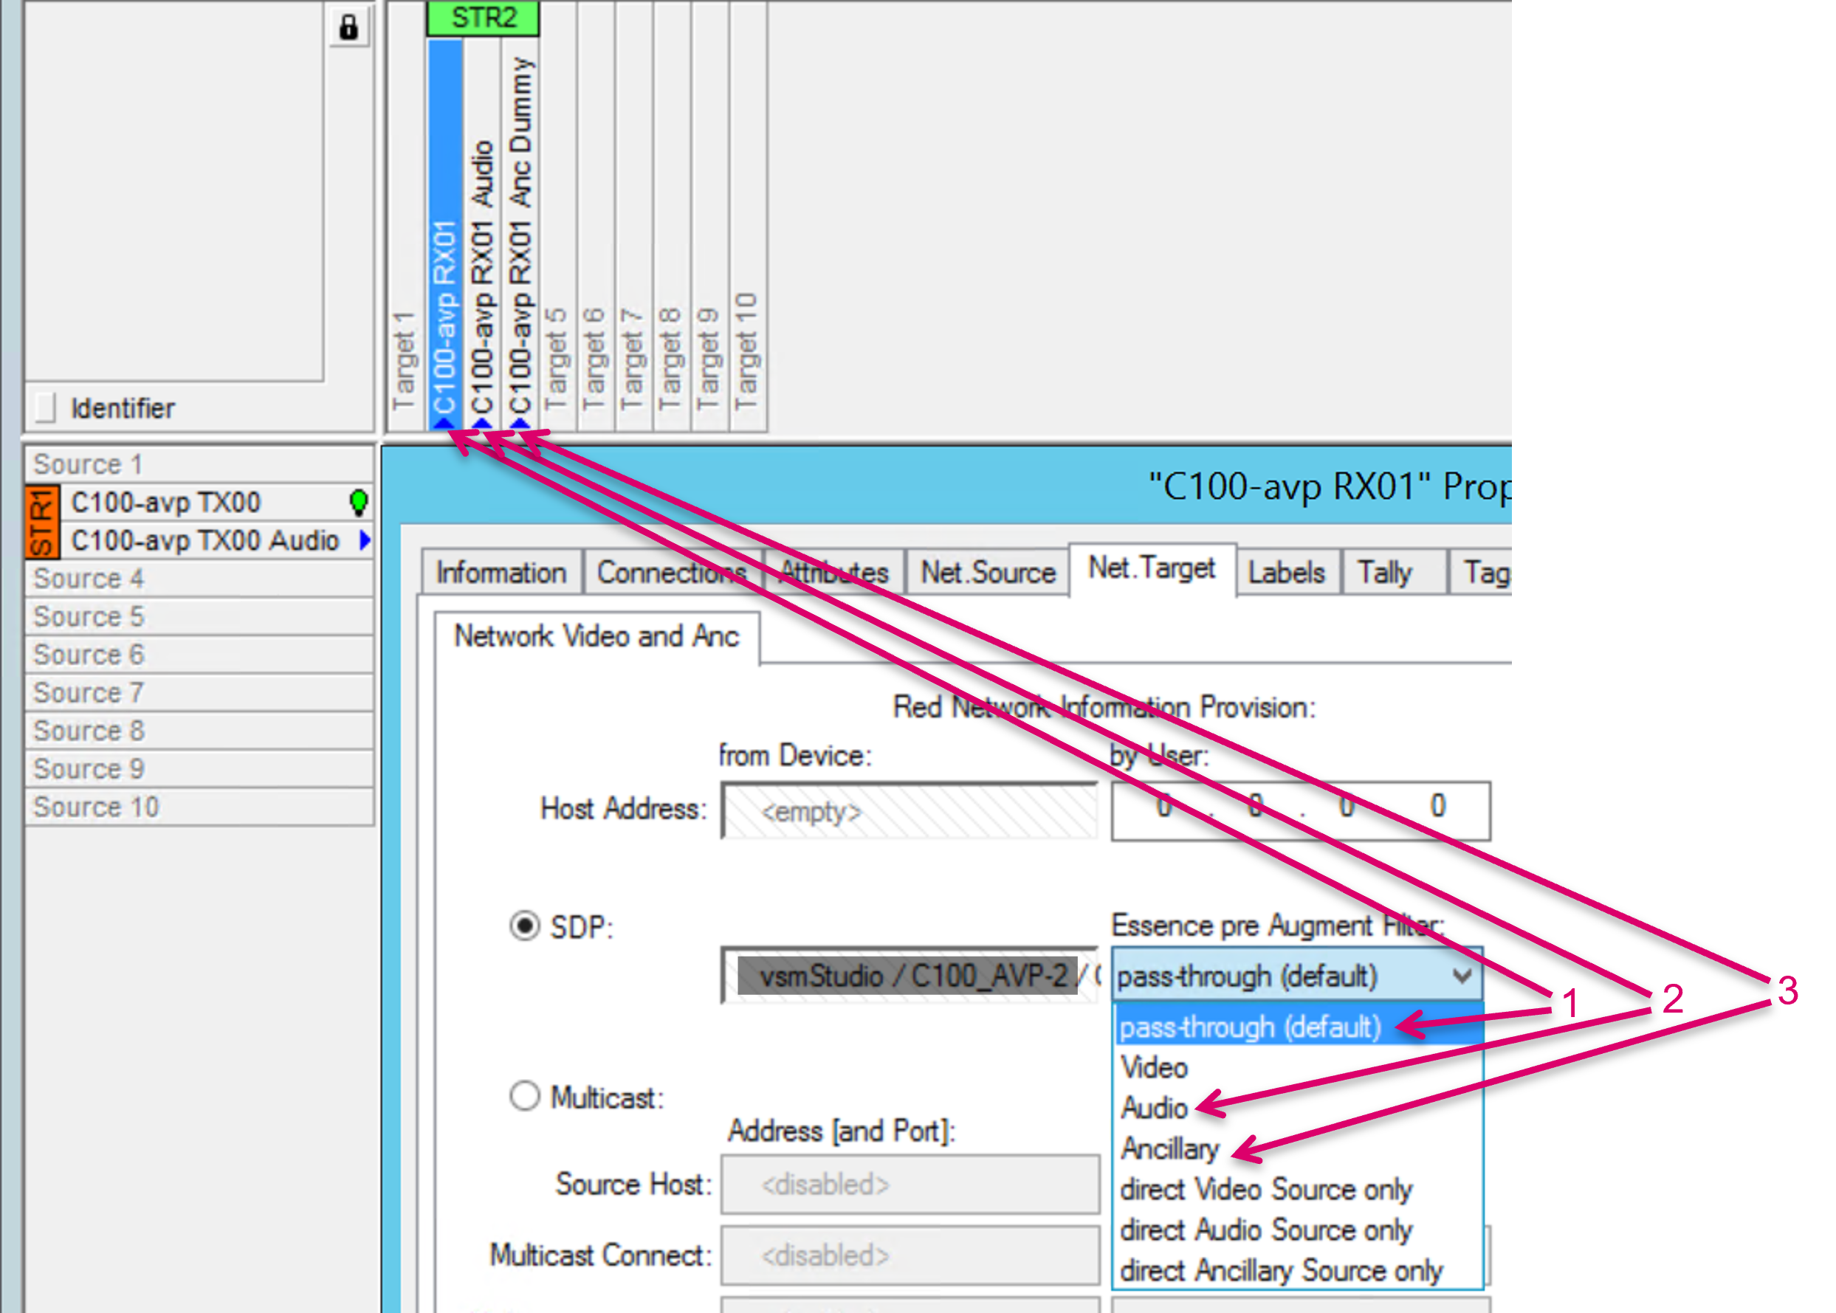1836x1313 pixels.
Task: Click the green STR2 group header
Action: point(483,17)
